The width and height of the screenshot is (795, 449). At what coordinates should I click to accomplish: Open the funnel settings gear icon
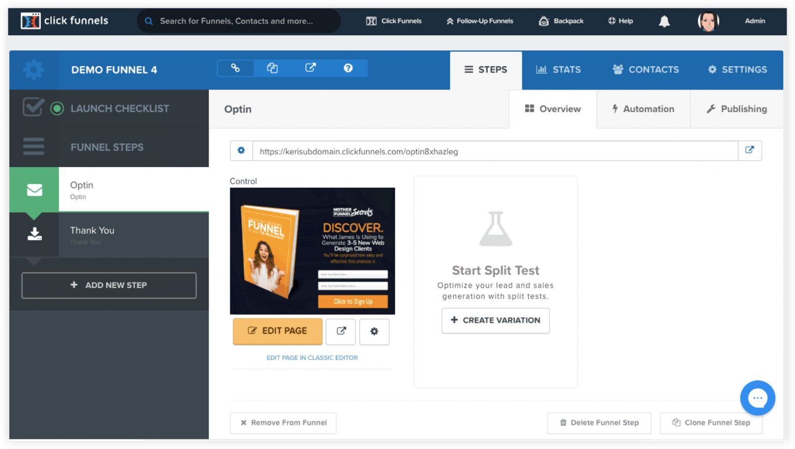pyautogui.click(x=33, y=70)
